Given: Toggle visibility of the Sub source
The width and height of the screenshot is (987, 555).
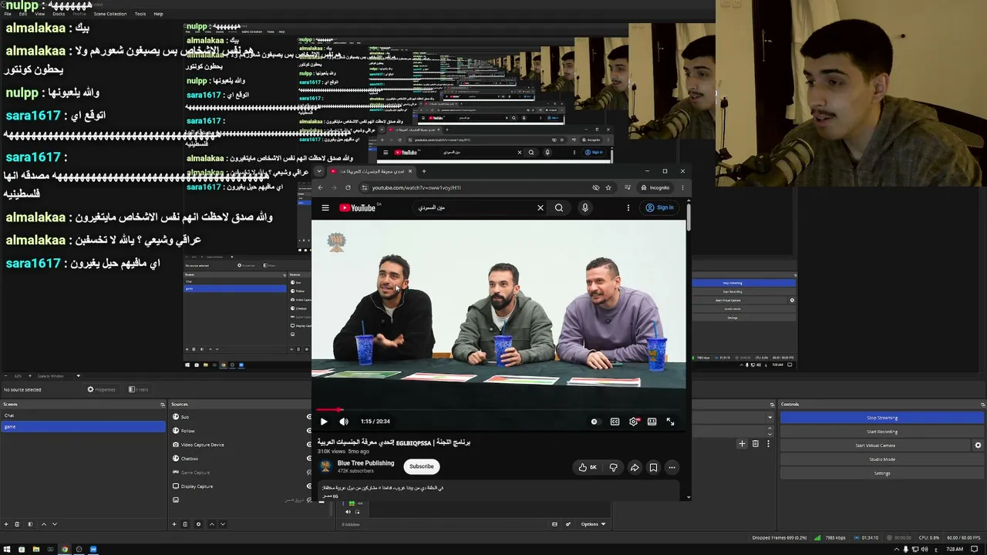Looking at the screenshot, I should click(x=309, y=417).
